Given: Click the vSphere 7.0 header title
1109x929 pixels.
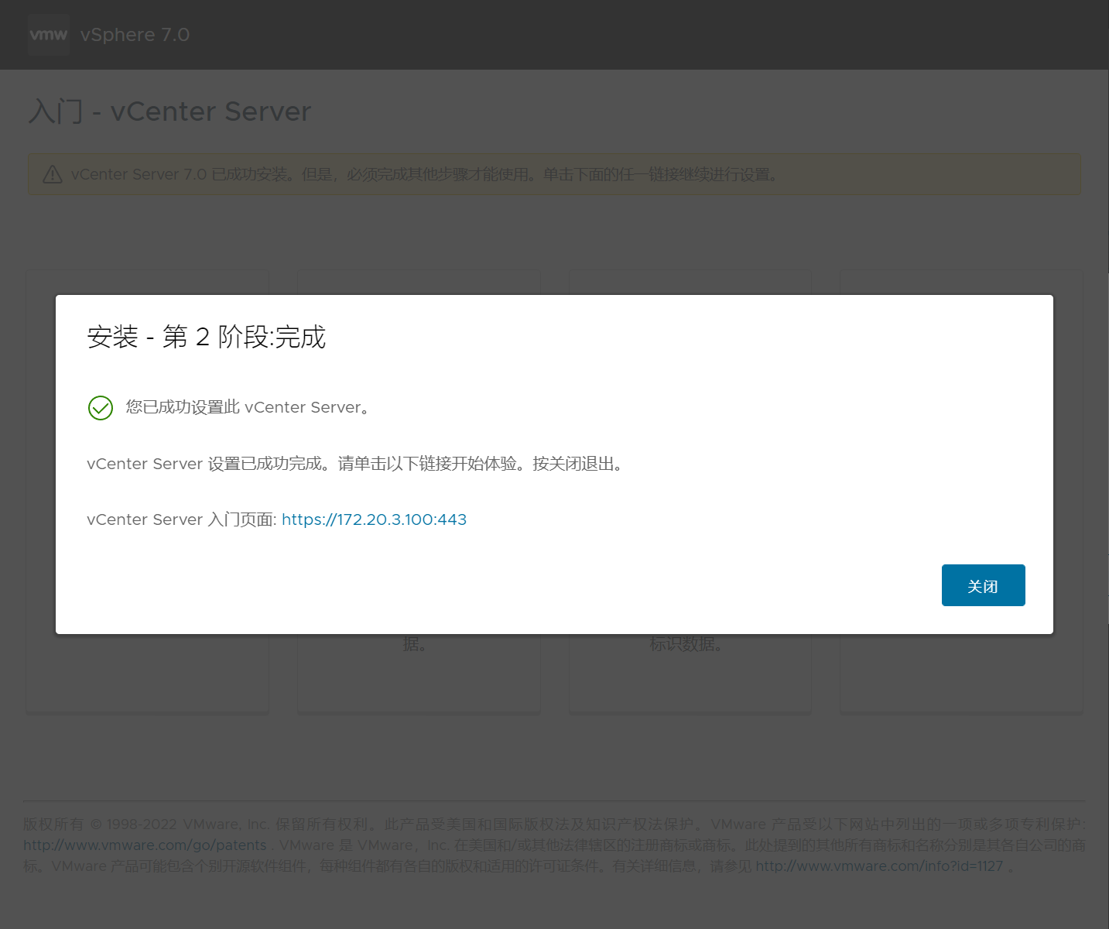Looking at the screenshot, I should [x=135, y=35].
